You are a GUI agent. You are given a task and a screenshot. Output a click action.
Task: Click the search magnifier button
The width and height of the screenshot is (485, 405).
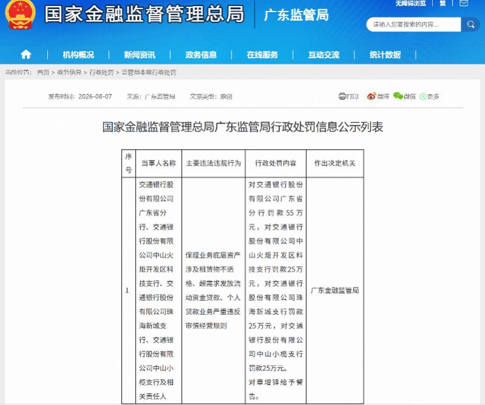coord(470,24)
